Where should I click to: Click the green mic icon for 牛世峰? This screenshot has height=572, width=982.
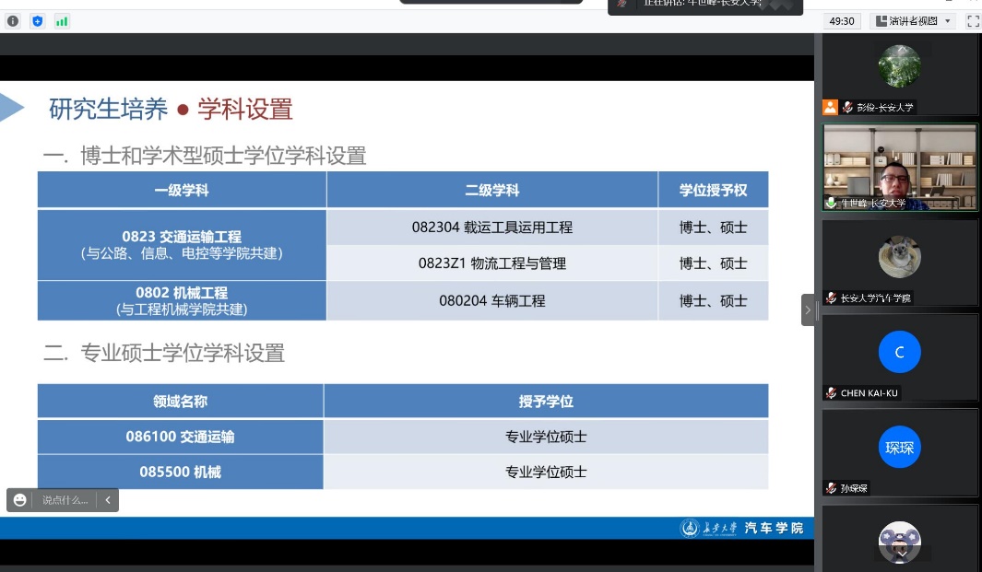coord(832,204)
